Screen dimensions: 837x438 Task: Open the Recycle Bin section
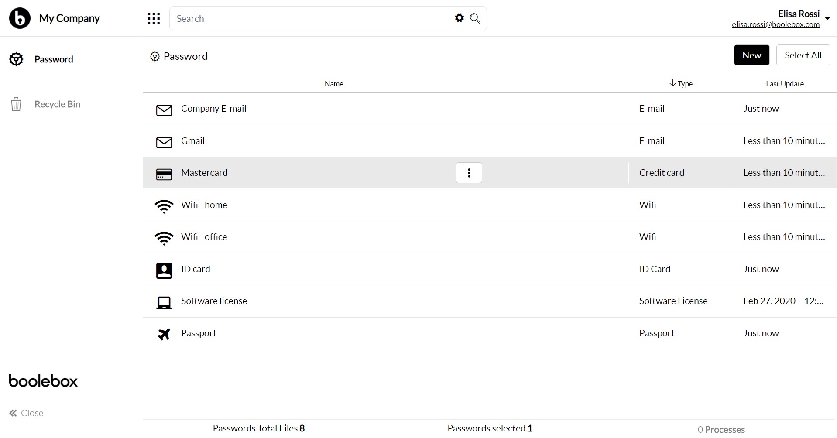(x=57, y=104)
